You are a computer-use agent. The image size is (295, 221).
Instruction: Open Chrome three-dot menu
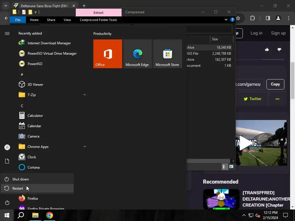tap(289, 18)
